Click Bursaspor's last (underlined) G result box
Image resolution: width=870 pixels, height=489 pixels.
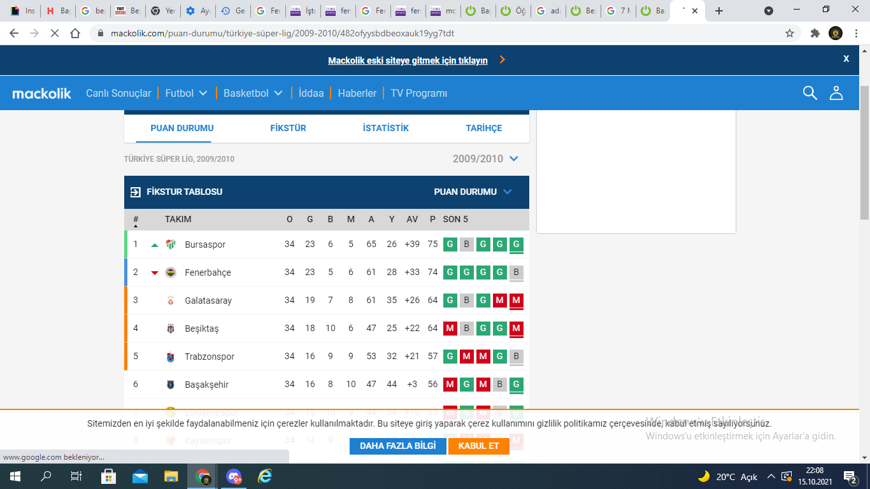517,244
